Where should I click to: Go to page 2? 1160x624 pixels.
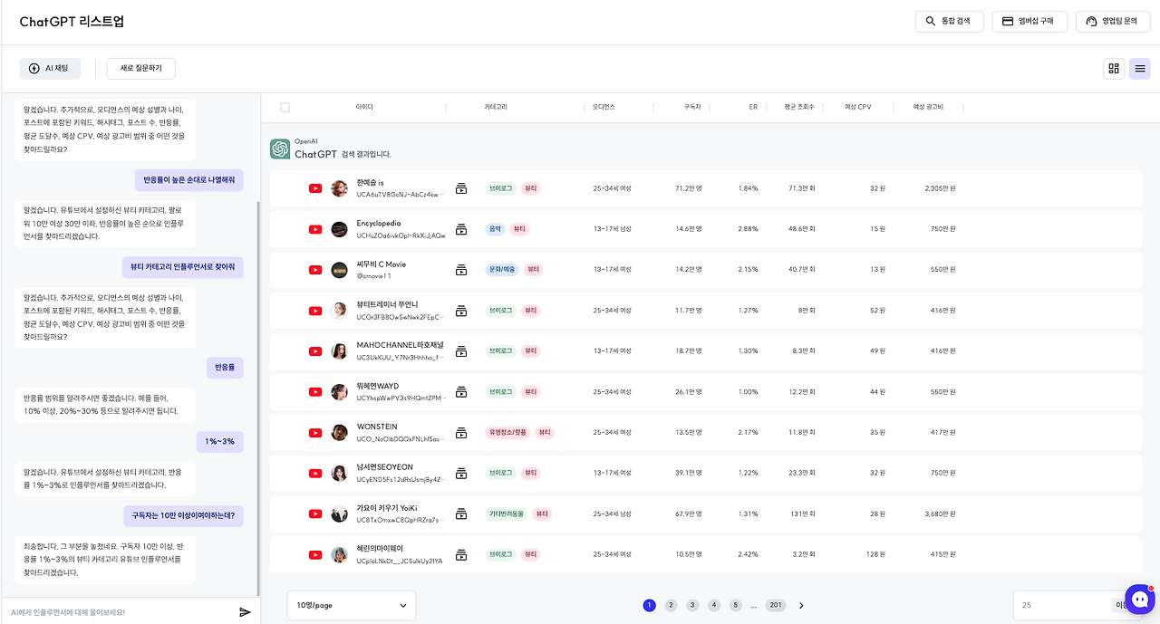[671, 605]
